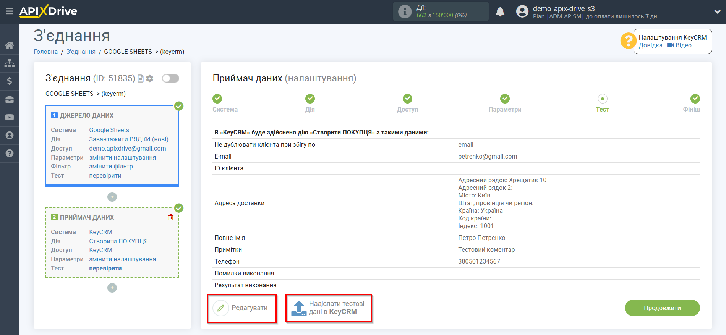The height and width of the screenshot is (335, 726).
Task: Click the ApiX-Drive logo
Action: pyautogui.click(x=48, y=11)
